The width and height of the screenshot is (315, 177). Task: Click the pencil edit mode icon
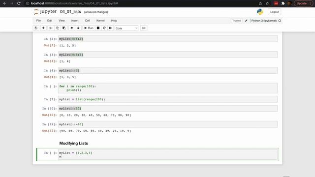(x=246, y=21)
